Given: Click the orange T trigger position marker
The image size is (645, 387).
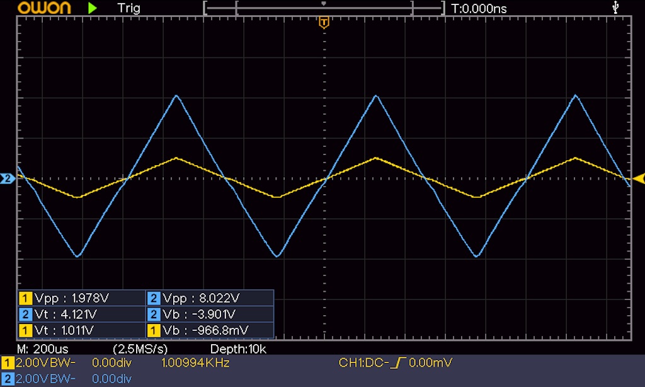Looking at the screenshot, I should click(324, 23).
